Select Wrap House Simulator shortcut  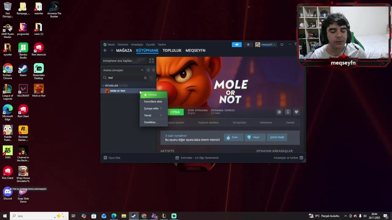[23, 174]
